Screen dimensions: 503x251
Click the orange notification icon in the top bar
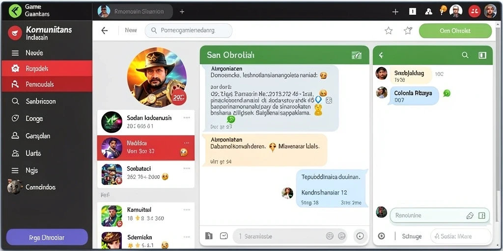pos(444,10)
